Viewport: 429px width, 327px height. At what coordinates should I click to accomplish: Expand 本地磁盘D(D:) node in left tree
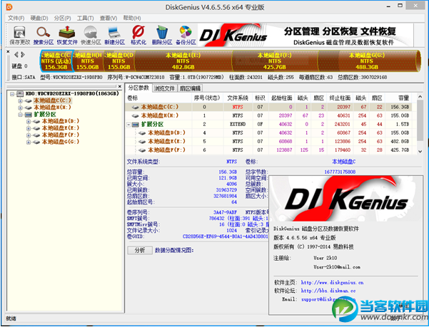click(29, 121)
